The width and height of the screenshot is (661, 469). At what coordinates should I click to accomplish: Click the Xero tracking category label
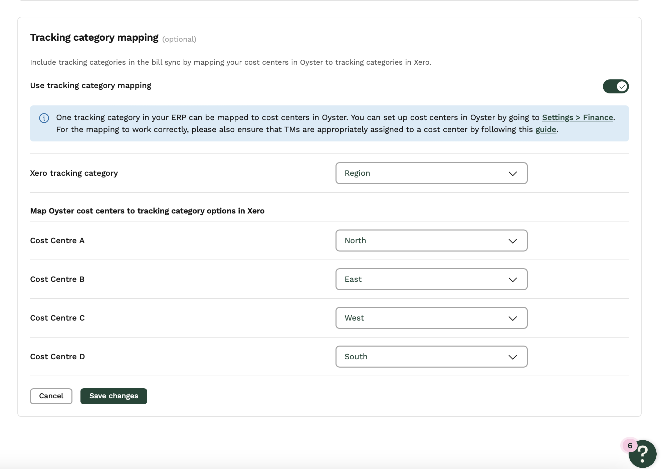coord(74,173)
